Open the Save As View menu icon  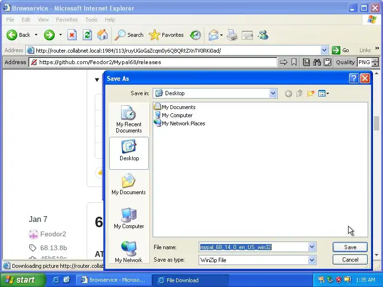[x=324, y=93]
